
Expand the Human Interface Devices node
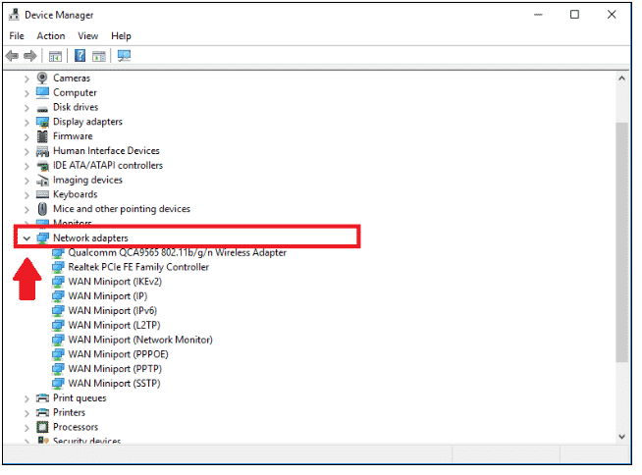pyautogui.click(x=27, y=151)
